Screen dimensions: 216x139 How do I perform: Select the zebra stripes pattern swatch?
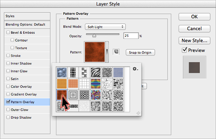96,72
